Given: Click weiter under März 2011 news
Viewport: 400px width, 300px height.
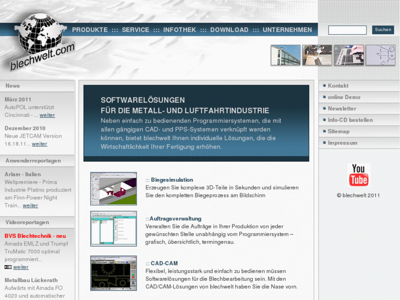Looking at the screenshot, I should click(x=47, y=115).
